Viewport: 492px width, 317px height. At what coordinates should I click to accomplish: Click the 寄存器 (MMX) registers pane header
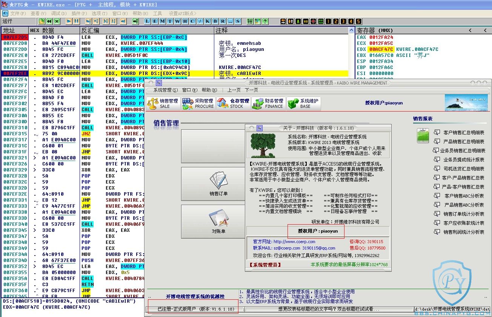[424, 30]
